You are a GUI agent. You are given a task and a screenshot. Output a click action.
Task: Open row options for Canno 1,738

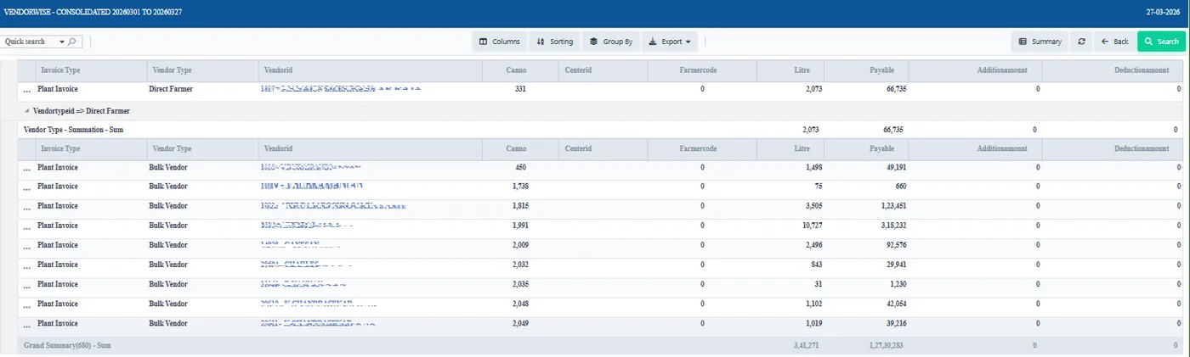point(26,187)
